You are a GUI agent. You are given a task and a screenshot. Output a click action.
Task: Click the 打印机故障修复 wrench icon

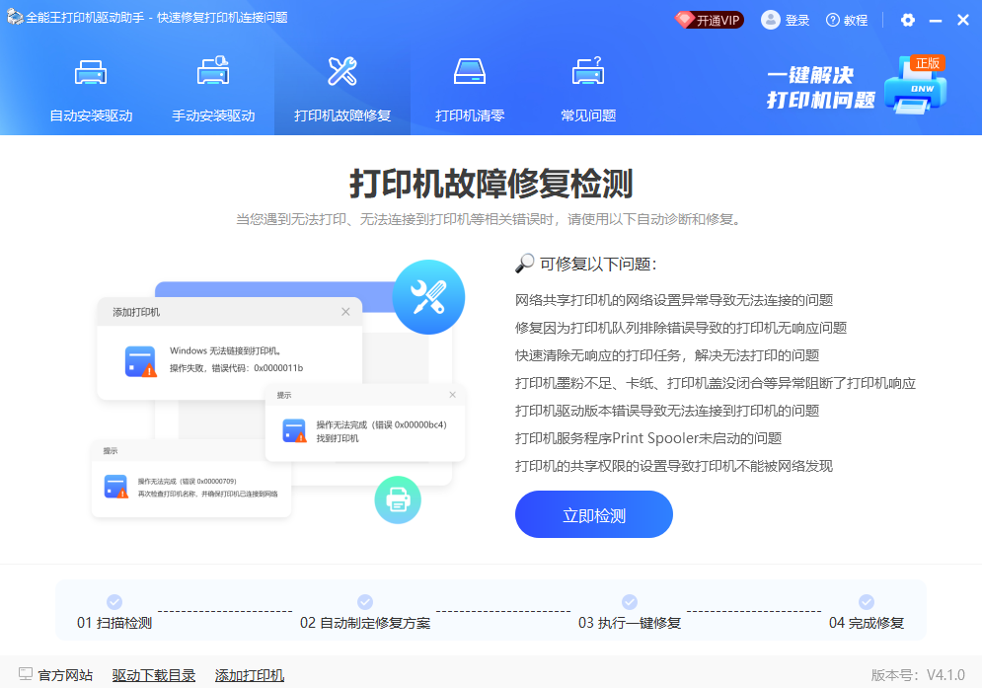click(x=342, y=73)
